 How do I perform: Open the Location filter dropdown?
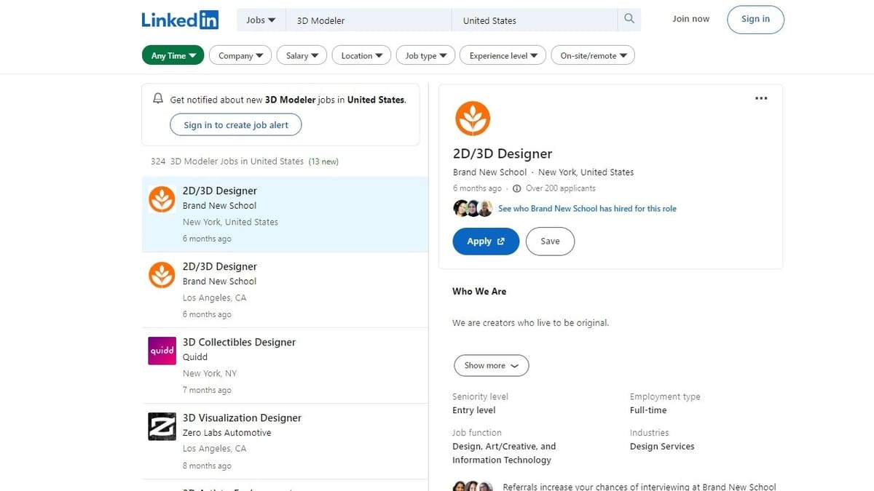[361, 55]
